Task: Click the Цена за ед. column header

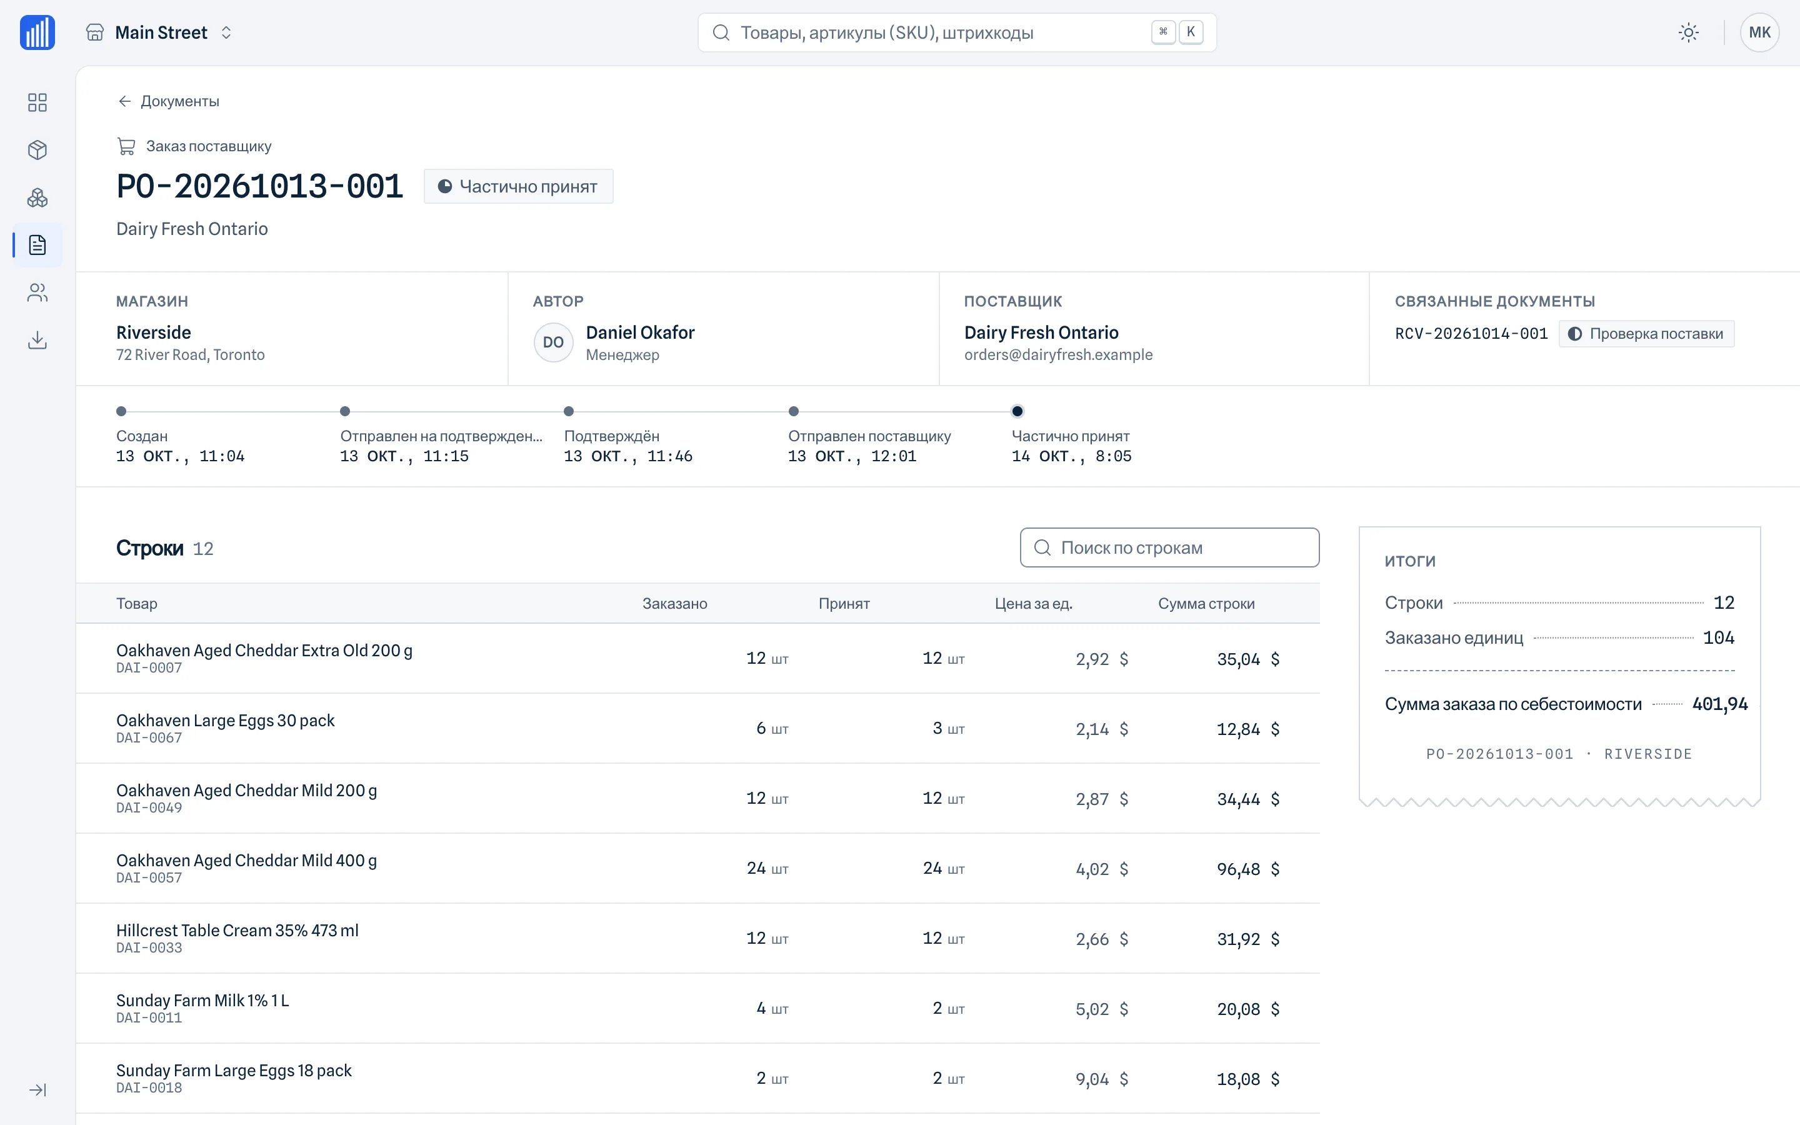Action: [x=1033, y=603]
